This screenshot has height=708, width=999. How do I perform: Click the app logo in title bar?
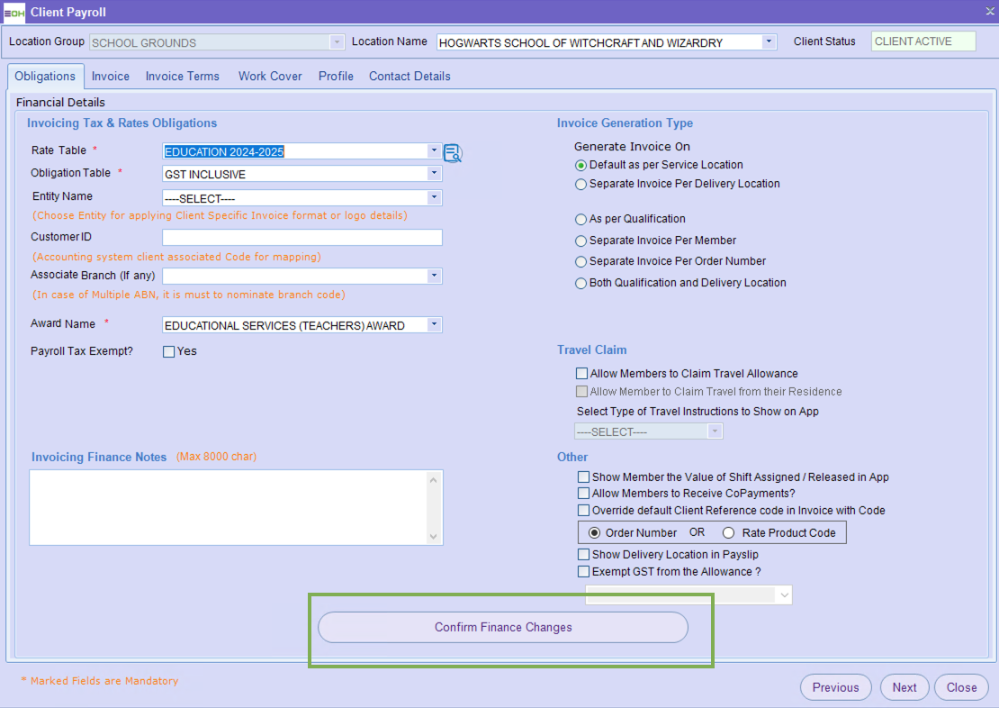tap(14, 13)
